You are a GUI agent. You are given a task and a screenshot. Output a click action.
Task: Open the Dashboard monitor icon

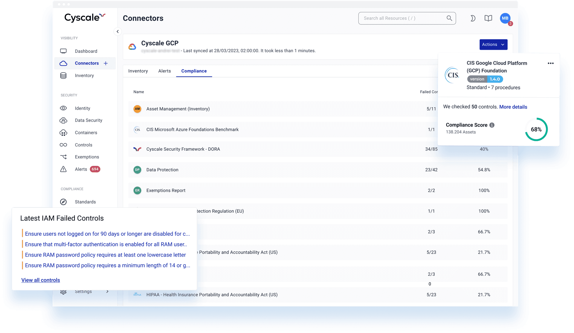(63, 51)
